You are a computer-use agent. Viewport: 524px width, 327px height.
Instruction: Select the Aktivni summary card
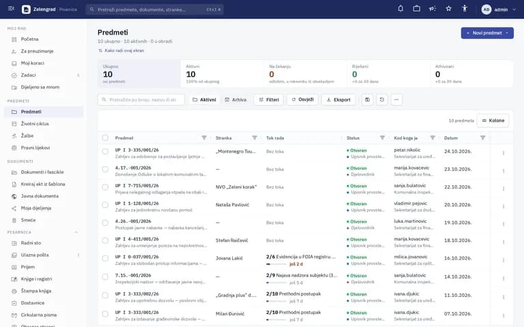pos(222,74)
